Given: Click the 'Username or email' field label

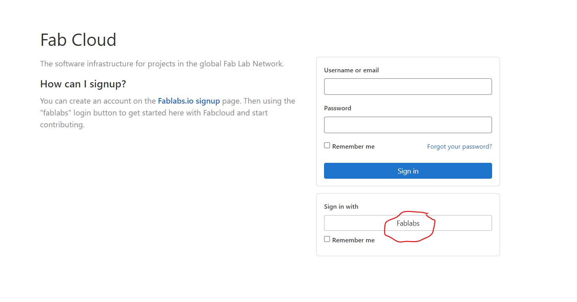Looking at the screenshot, I should [x=351, y=70].
